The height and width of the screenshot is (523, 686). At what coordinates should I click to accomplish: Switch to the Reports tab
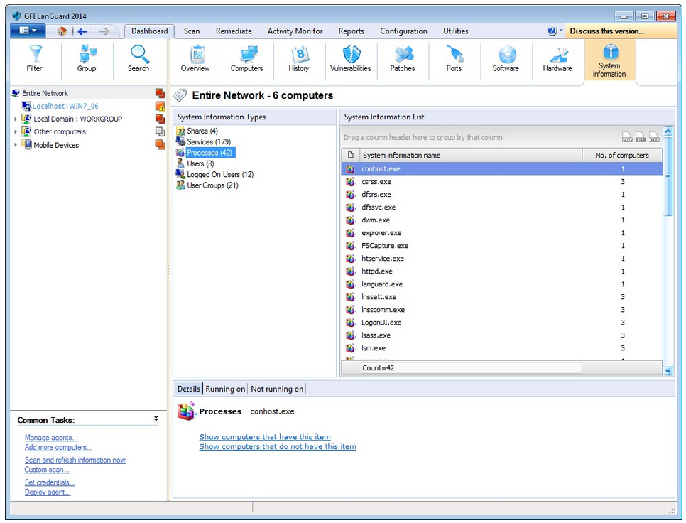tap(351, 31)
